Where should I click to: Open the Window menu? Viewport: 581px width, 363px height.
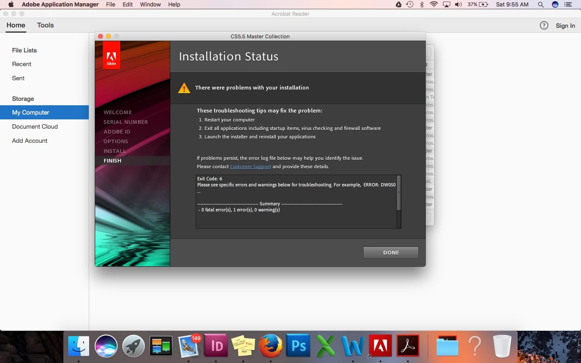[x=150, y=4]
